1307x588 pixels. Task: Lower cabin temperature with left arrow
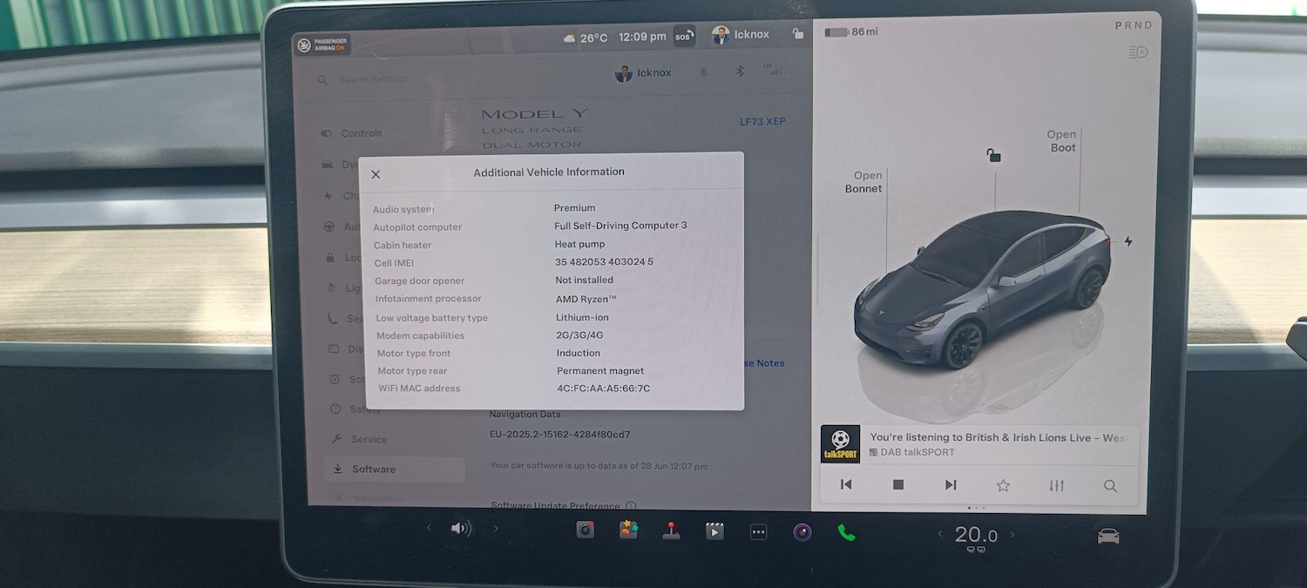(939, 534)
